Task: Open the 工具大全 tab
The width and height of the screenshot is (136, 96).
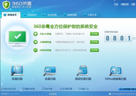Action: 91,15
